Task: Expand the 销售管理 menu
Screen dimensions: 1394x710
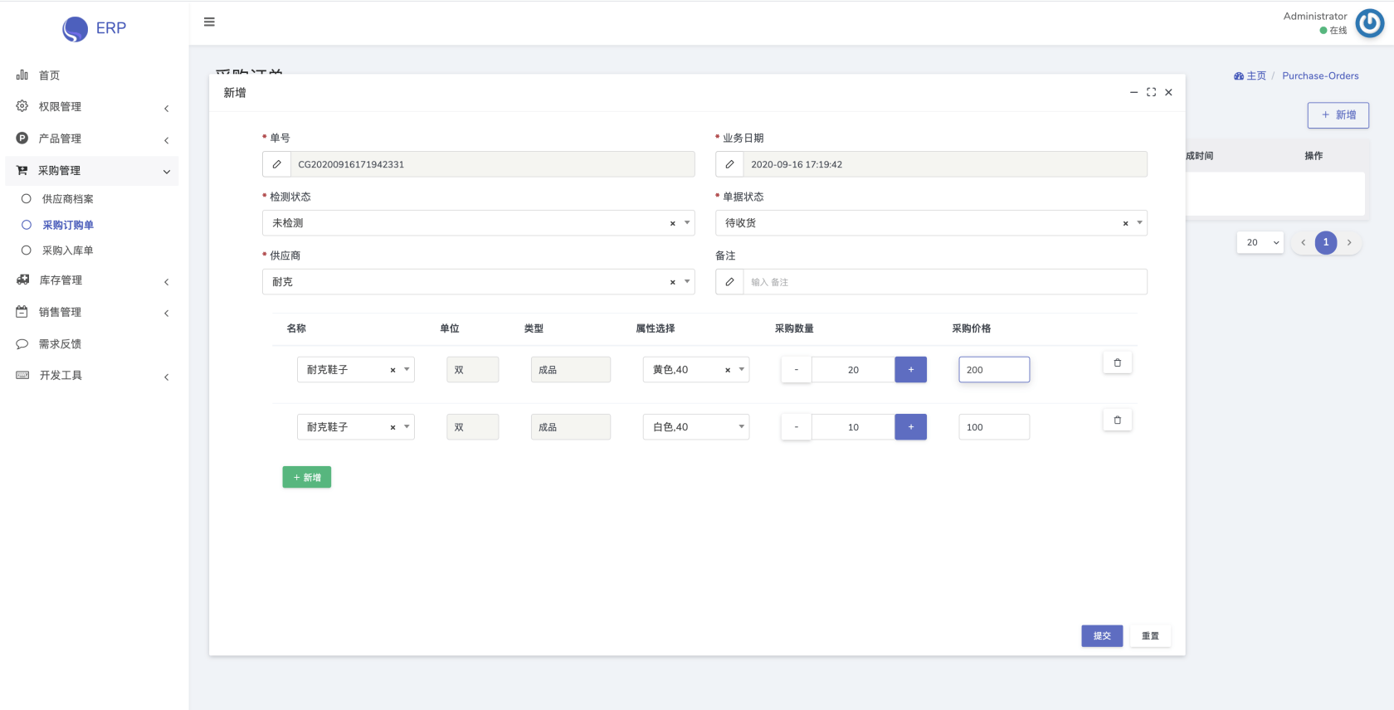Action: (x=91, y=312)
